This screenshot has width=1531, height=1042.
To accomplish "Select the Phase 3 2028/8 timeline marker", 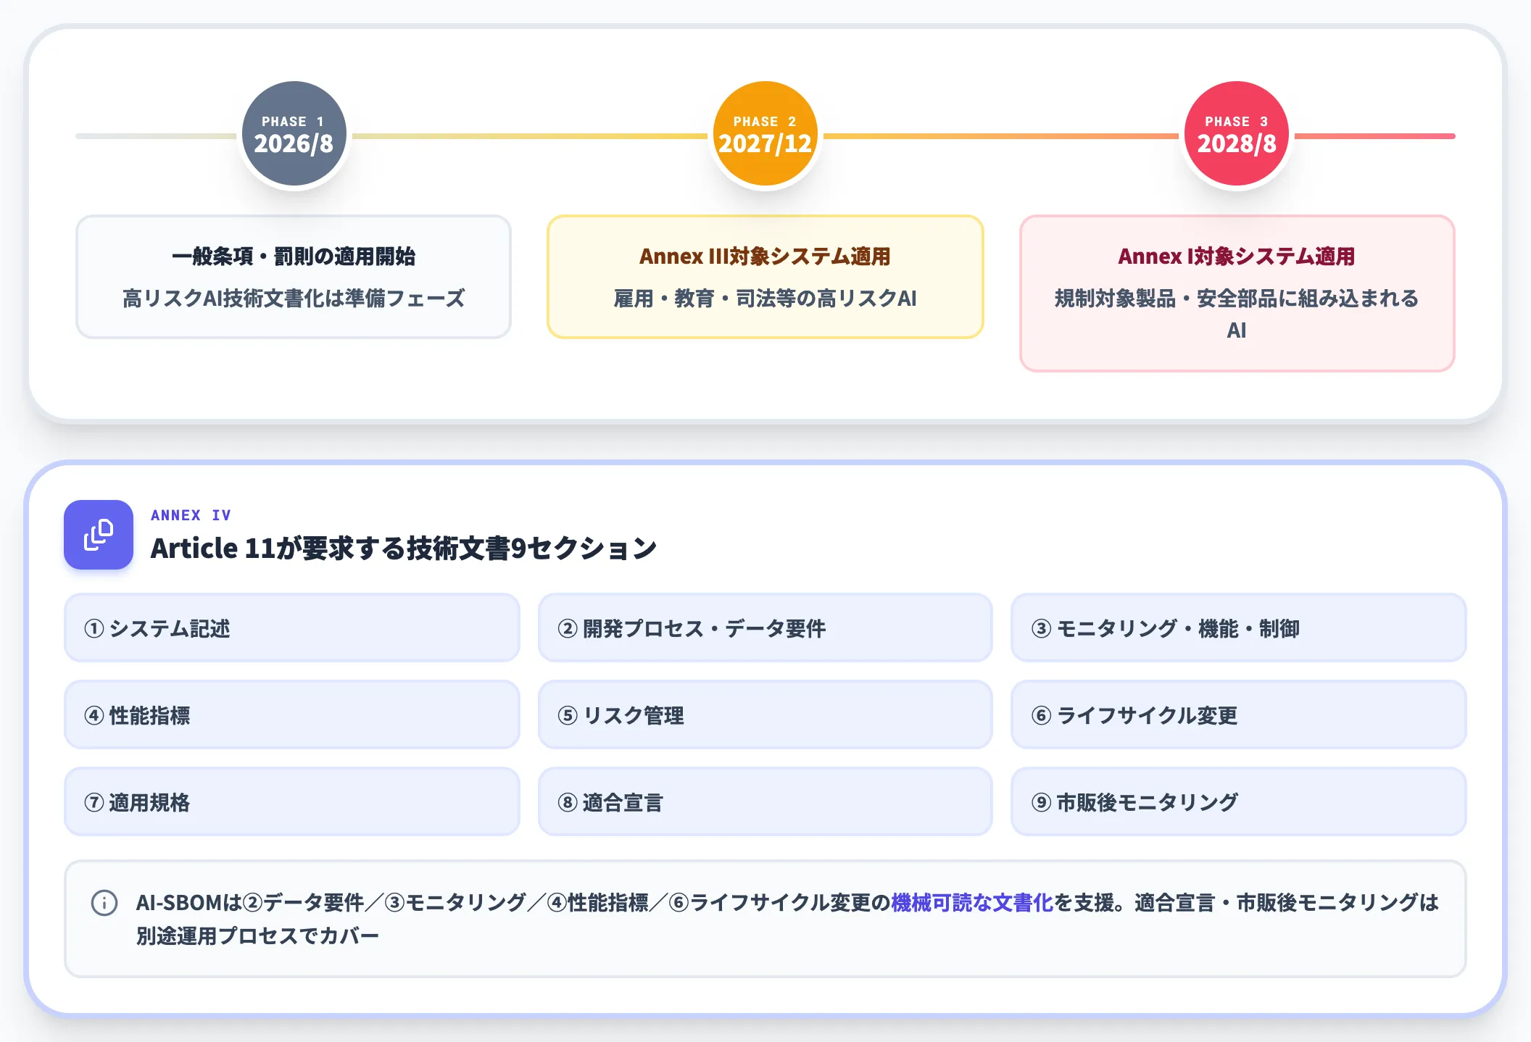I will pos(1237,134).
